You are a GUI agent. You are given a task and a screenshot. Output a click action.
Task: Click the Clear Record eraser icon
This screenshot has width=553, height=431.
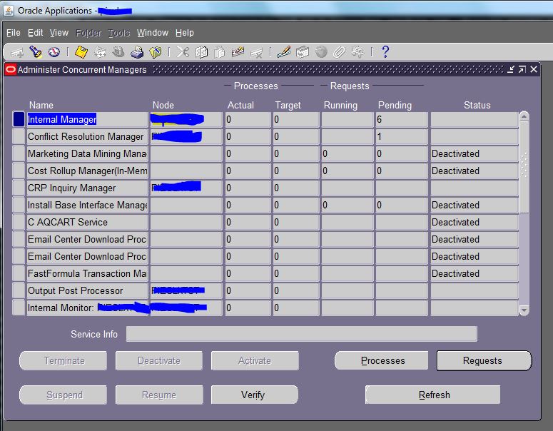pyautogui.click(x=238, y=52)
